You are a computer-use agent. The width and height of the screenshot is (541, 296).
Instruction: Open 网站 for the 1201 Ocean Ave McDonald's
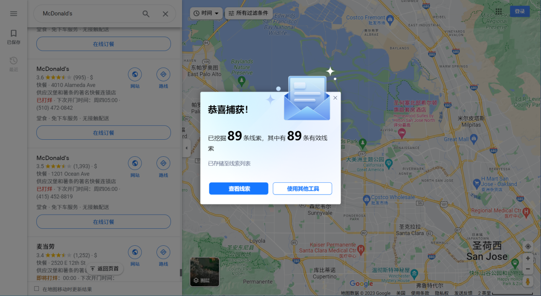click(135, 167)
